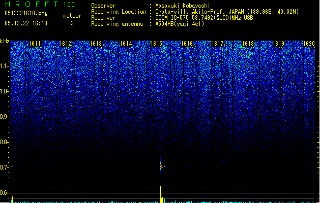
Task: Select antenna value A504HB(yagi 4el)
Action: pyautogui.click(x=180, y=24)
